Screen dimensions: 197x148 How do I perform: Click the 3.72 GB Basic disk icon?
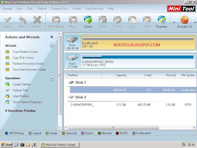pos(72,58)
